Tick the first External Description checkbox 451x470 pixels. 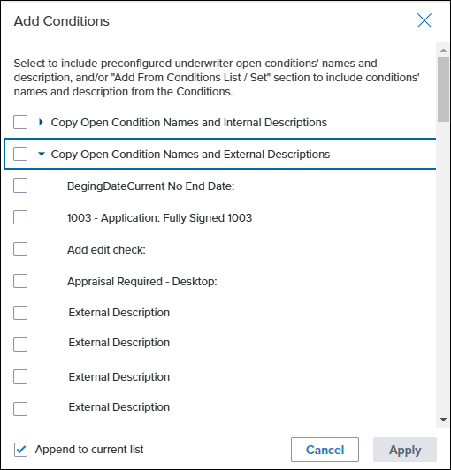click(20, 313)
